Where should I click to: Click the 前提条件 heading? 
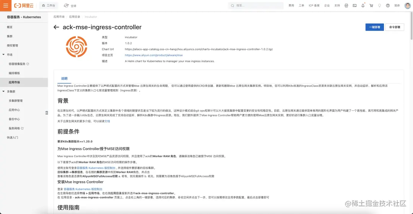point(68,132)
